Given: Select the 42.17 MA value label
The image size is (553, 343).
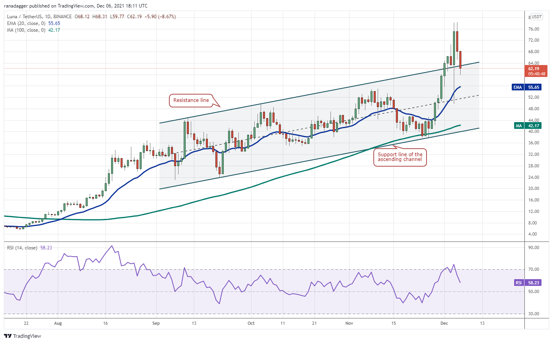Looking at the screenshot, I should tap(536, 125).
